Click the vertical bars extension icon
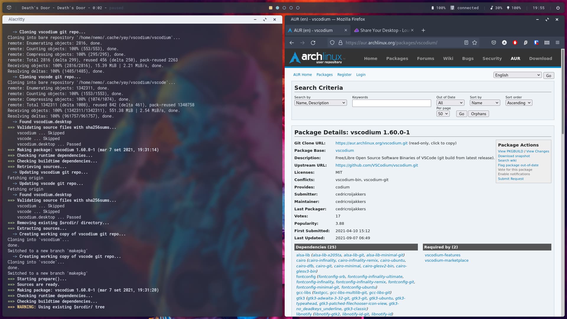Screen dimensions: 567x319 pyautogui.click(x=547, y=43)
